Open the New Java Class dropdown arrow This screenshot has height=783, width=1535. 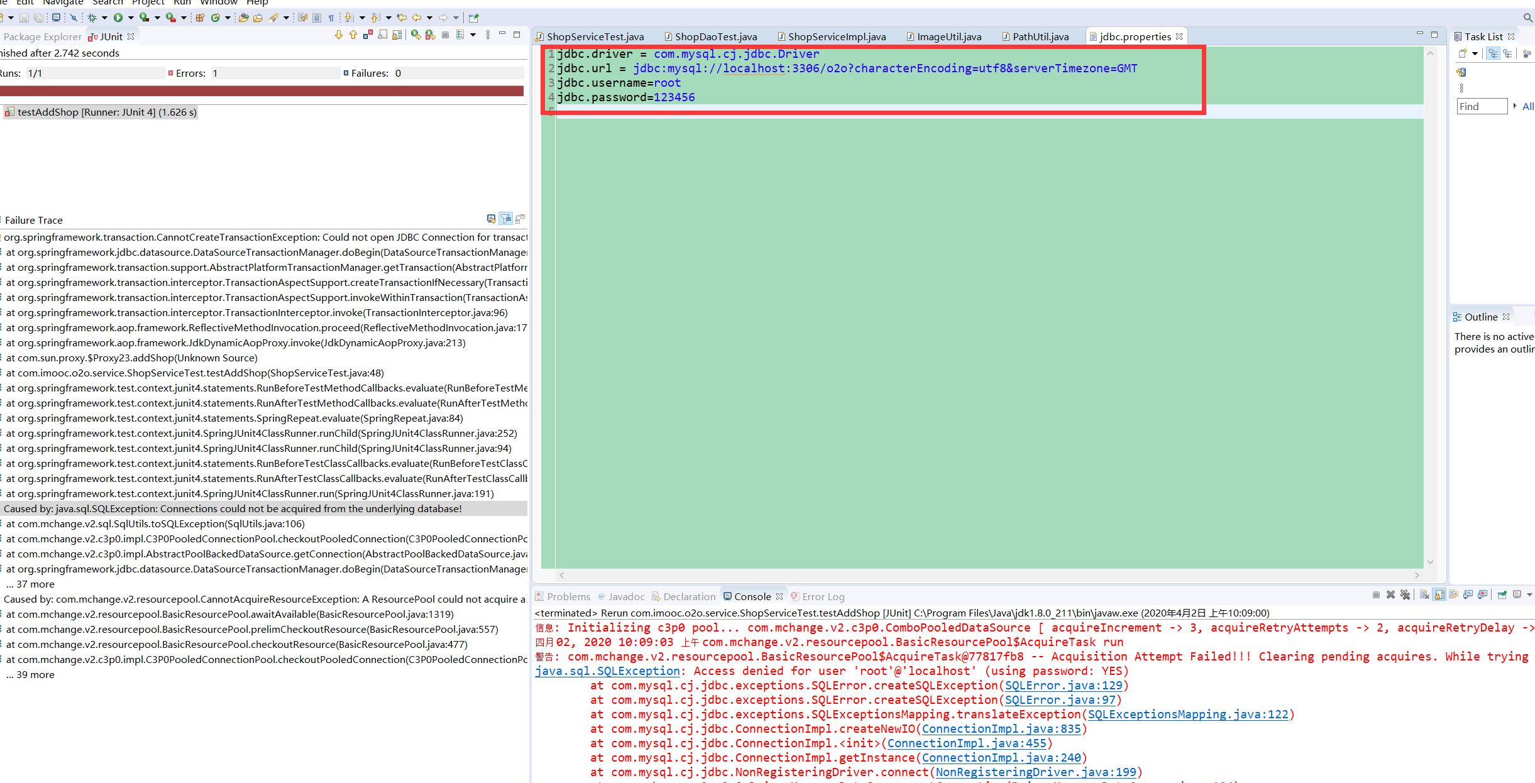point(228,18)
